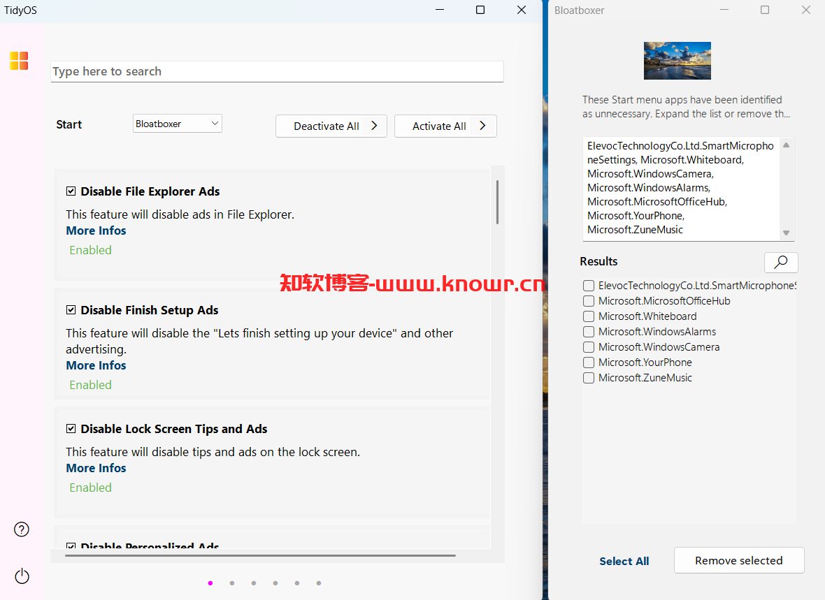Check Microsoft.WindowsCamera result checkbox
Image resolution: width=825 pixels, height=600 pixels.
(x=589, y=347)
